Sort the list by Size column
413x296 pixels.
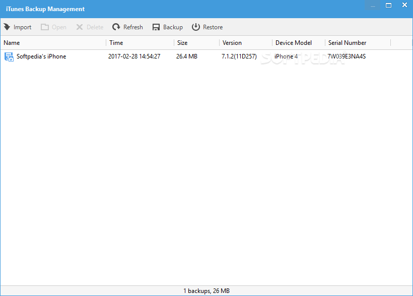point(197,43)
